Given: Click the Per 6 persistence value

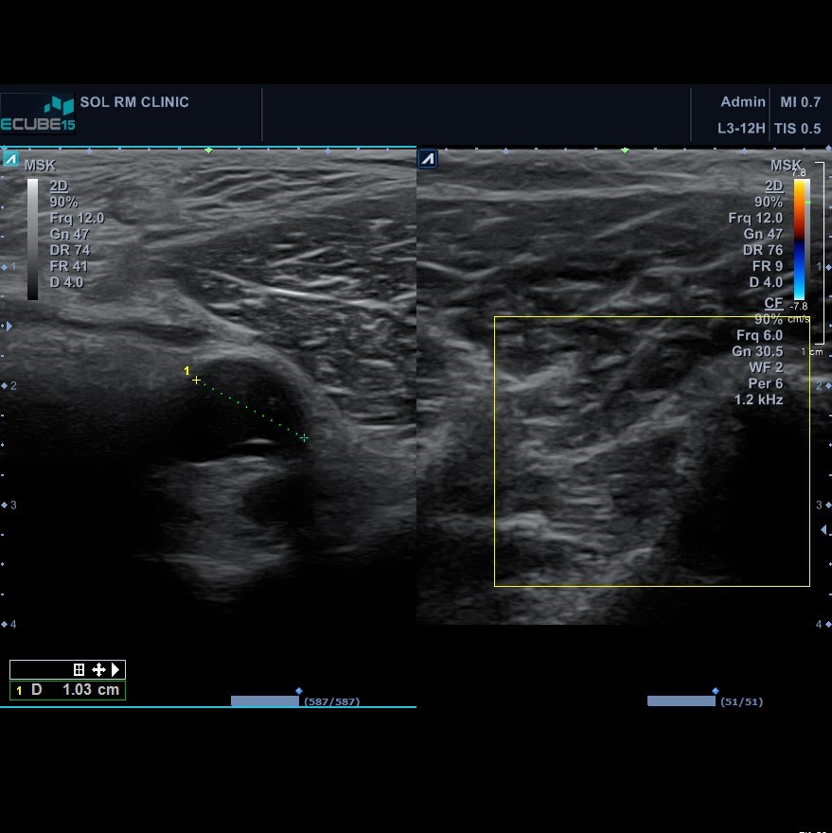Looking at the screenshot, I should (x=766, y=383).
